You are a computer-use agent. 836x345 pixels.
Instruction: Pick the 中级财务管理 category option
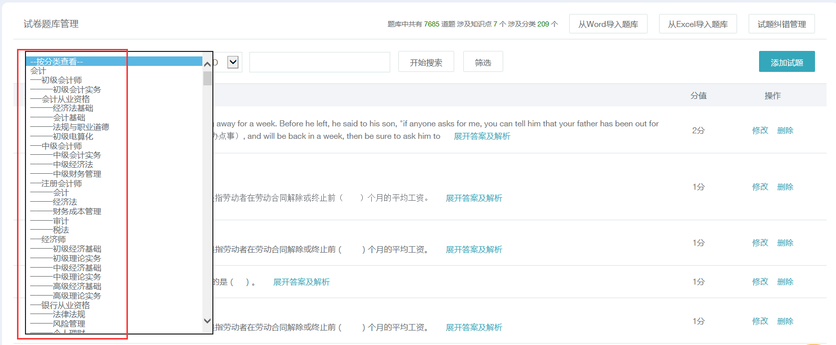(77, 174)
